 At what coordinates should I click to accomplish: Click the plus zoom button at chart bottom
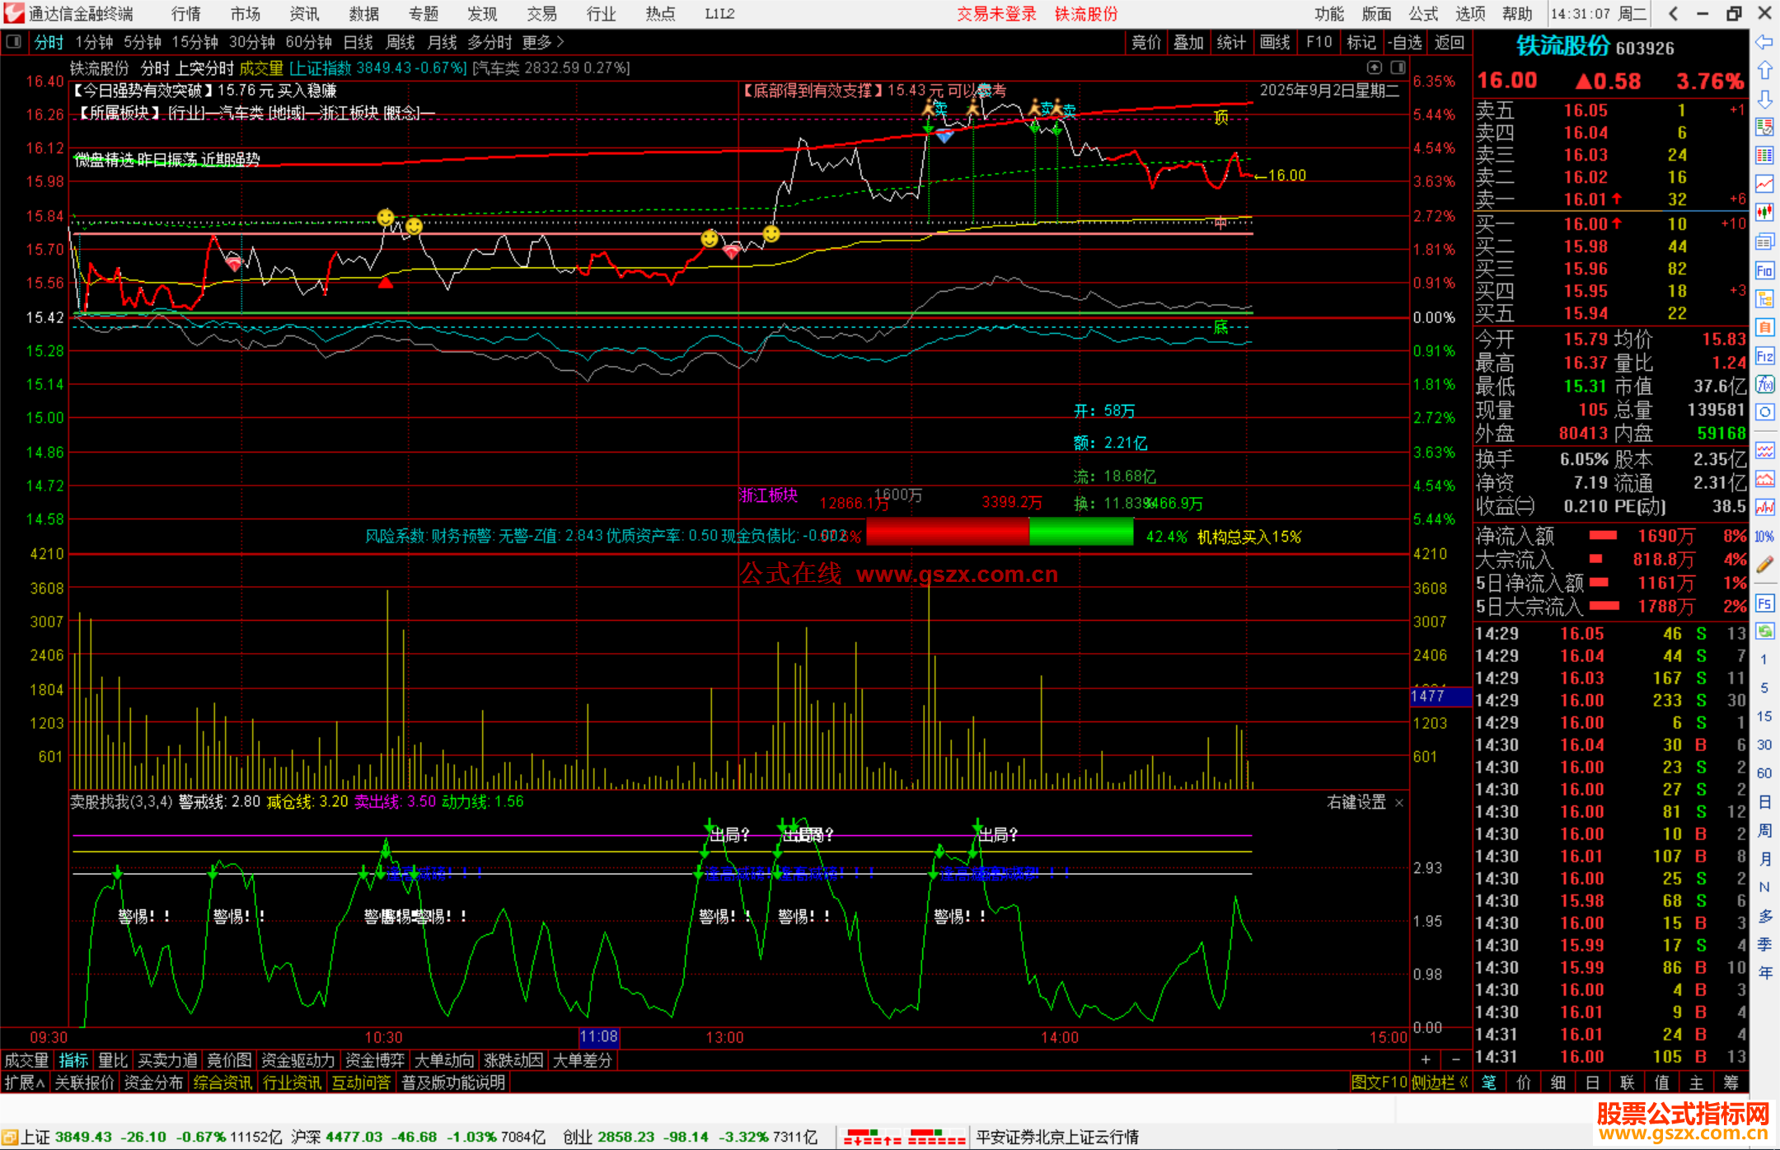(x=1426, y=1059)
